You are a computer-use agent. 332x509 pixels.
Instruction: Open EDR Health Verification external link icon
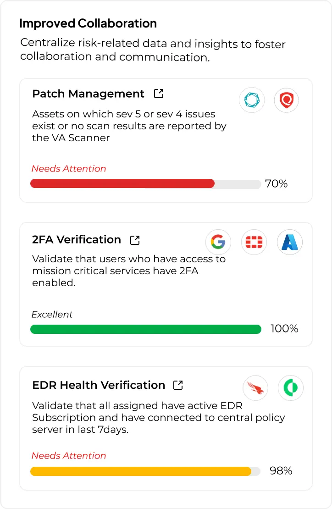coord(178,385)
